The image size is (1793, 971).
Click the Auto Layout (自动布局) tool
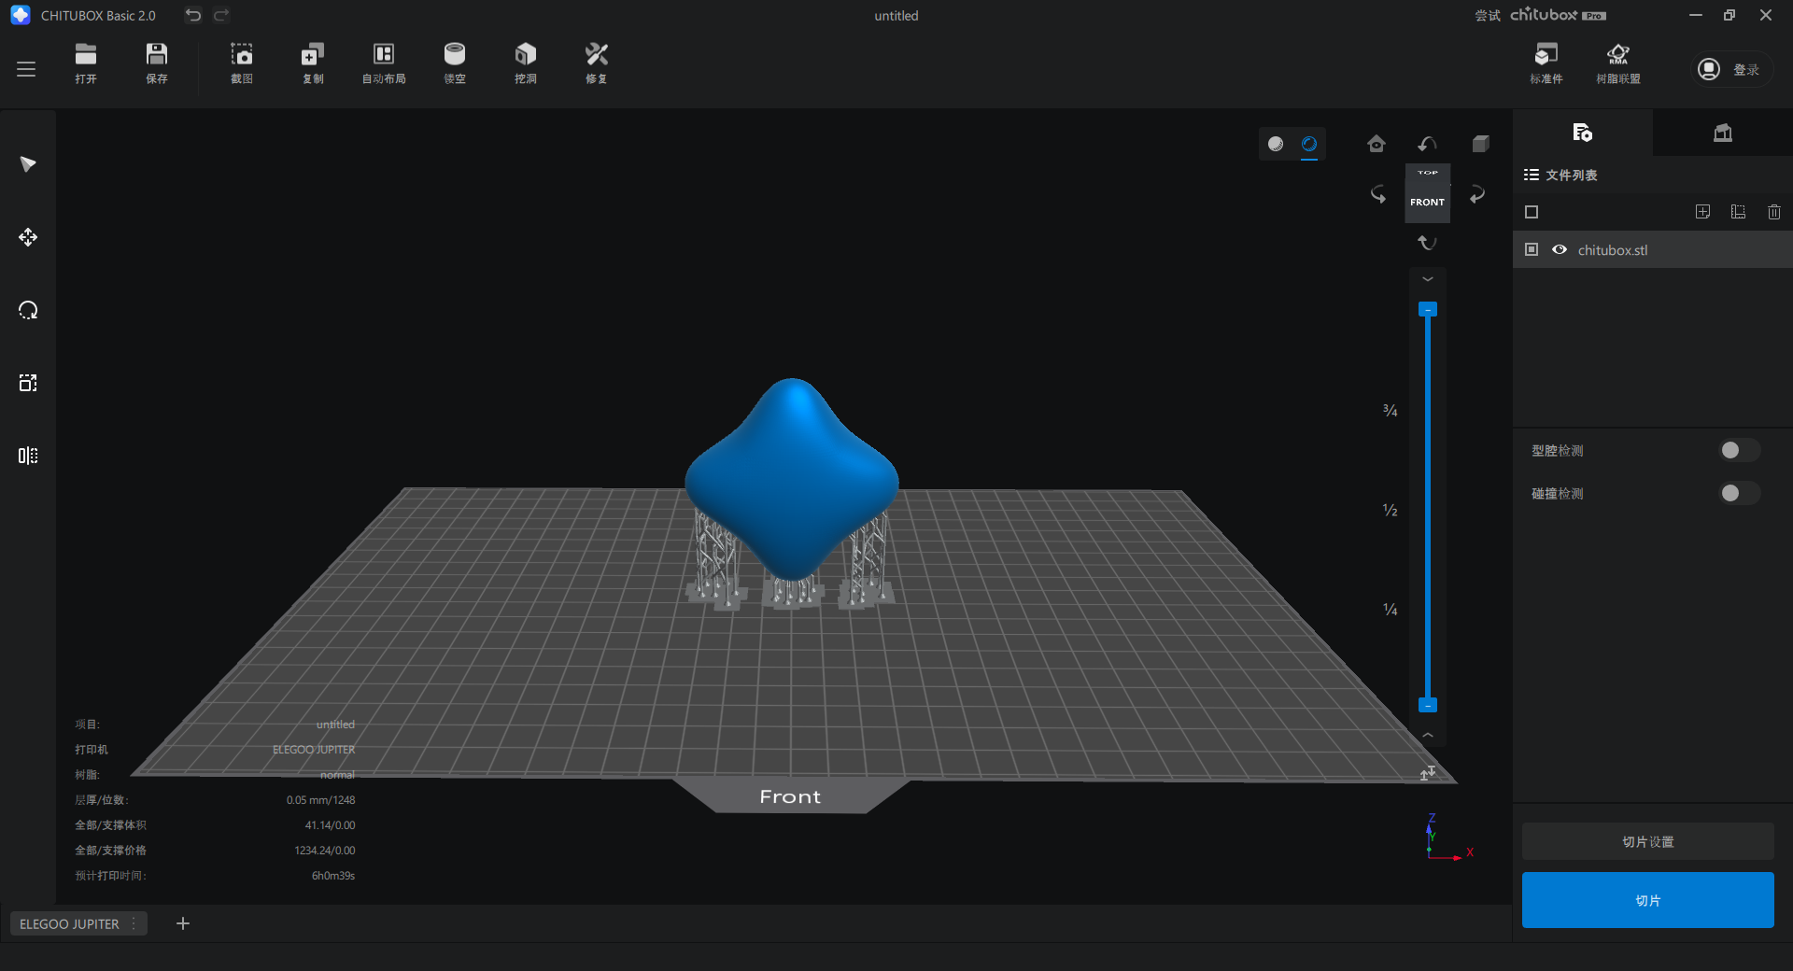(x=384, y=63)
